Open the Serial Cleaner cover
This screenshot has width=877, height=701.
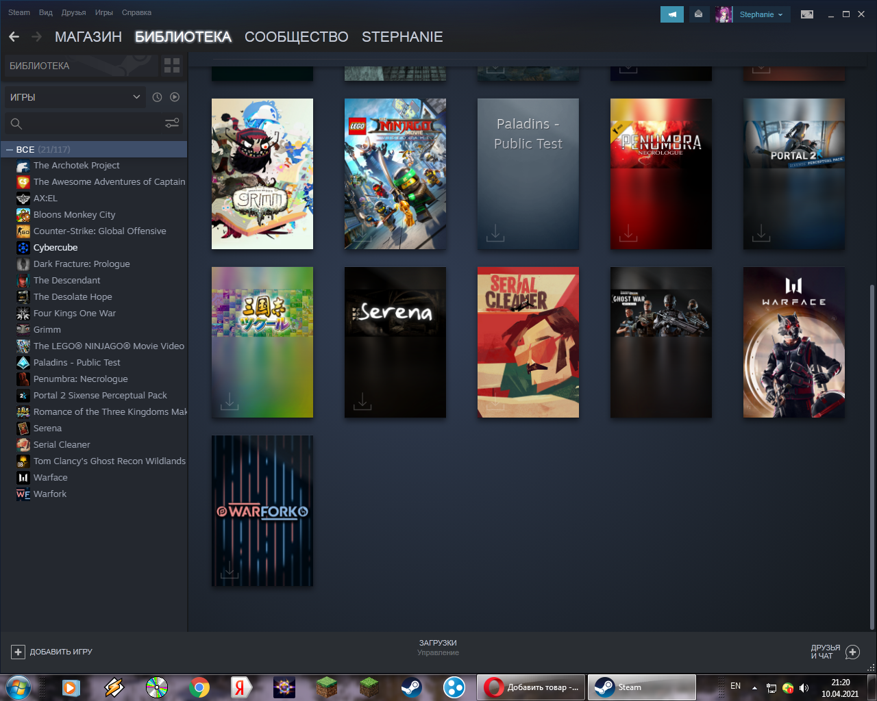click(x=528, y=342)
